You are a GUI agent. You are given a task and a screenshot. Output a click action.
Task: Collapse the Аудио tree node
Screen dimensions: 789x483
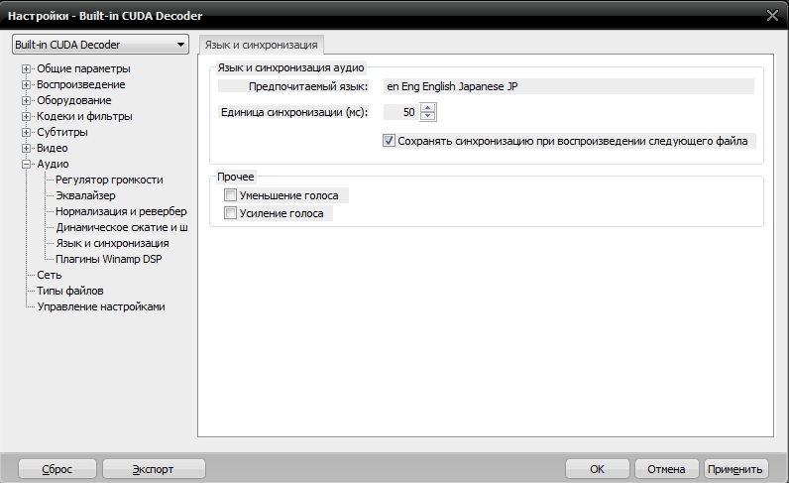tap(26, 164)
